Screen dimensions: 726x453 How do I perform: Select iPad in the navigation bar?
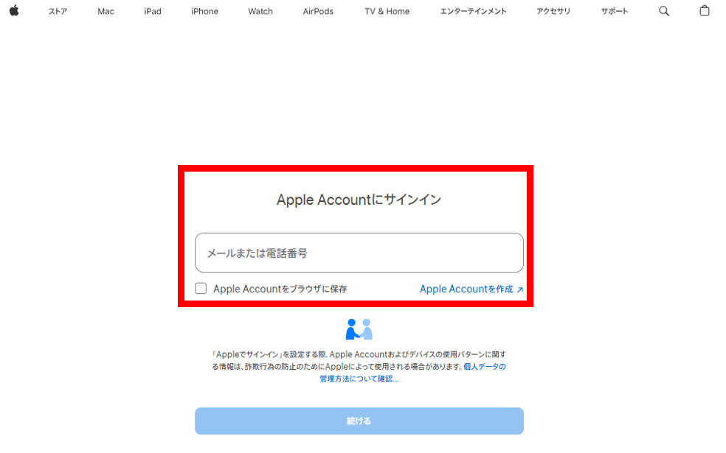pos(152,11)
